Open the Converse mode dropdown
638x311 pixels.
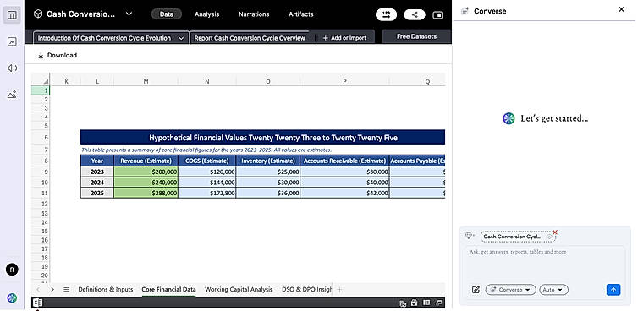pos(510,290)
